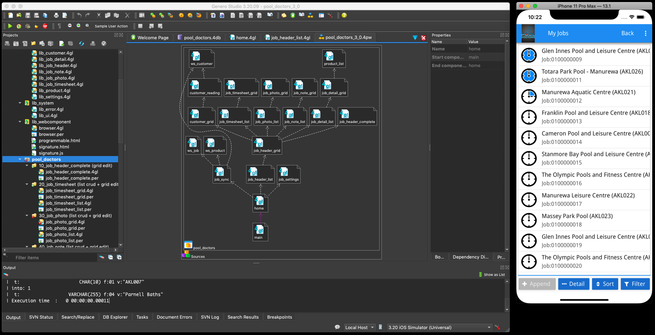Tap the Detail button in the simulator
Viewport: 655px width, 335px height.
point(573,284)
